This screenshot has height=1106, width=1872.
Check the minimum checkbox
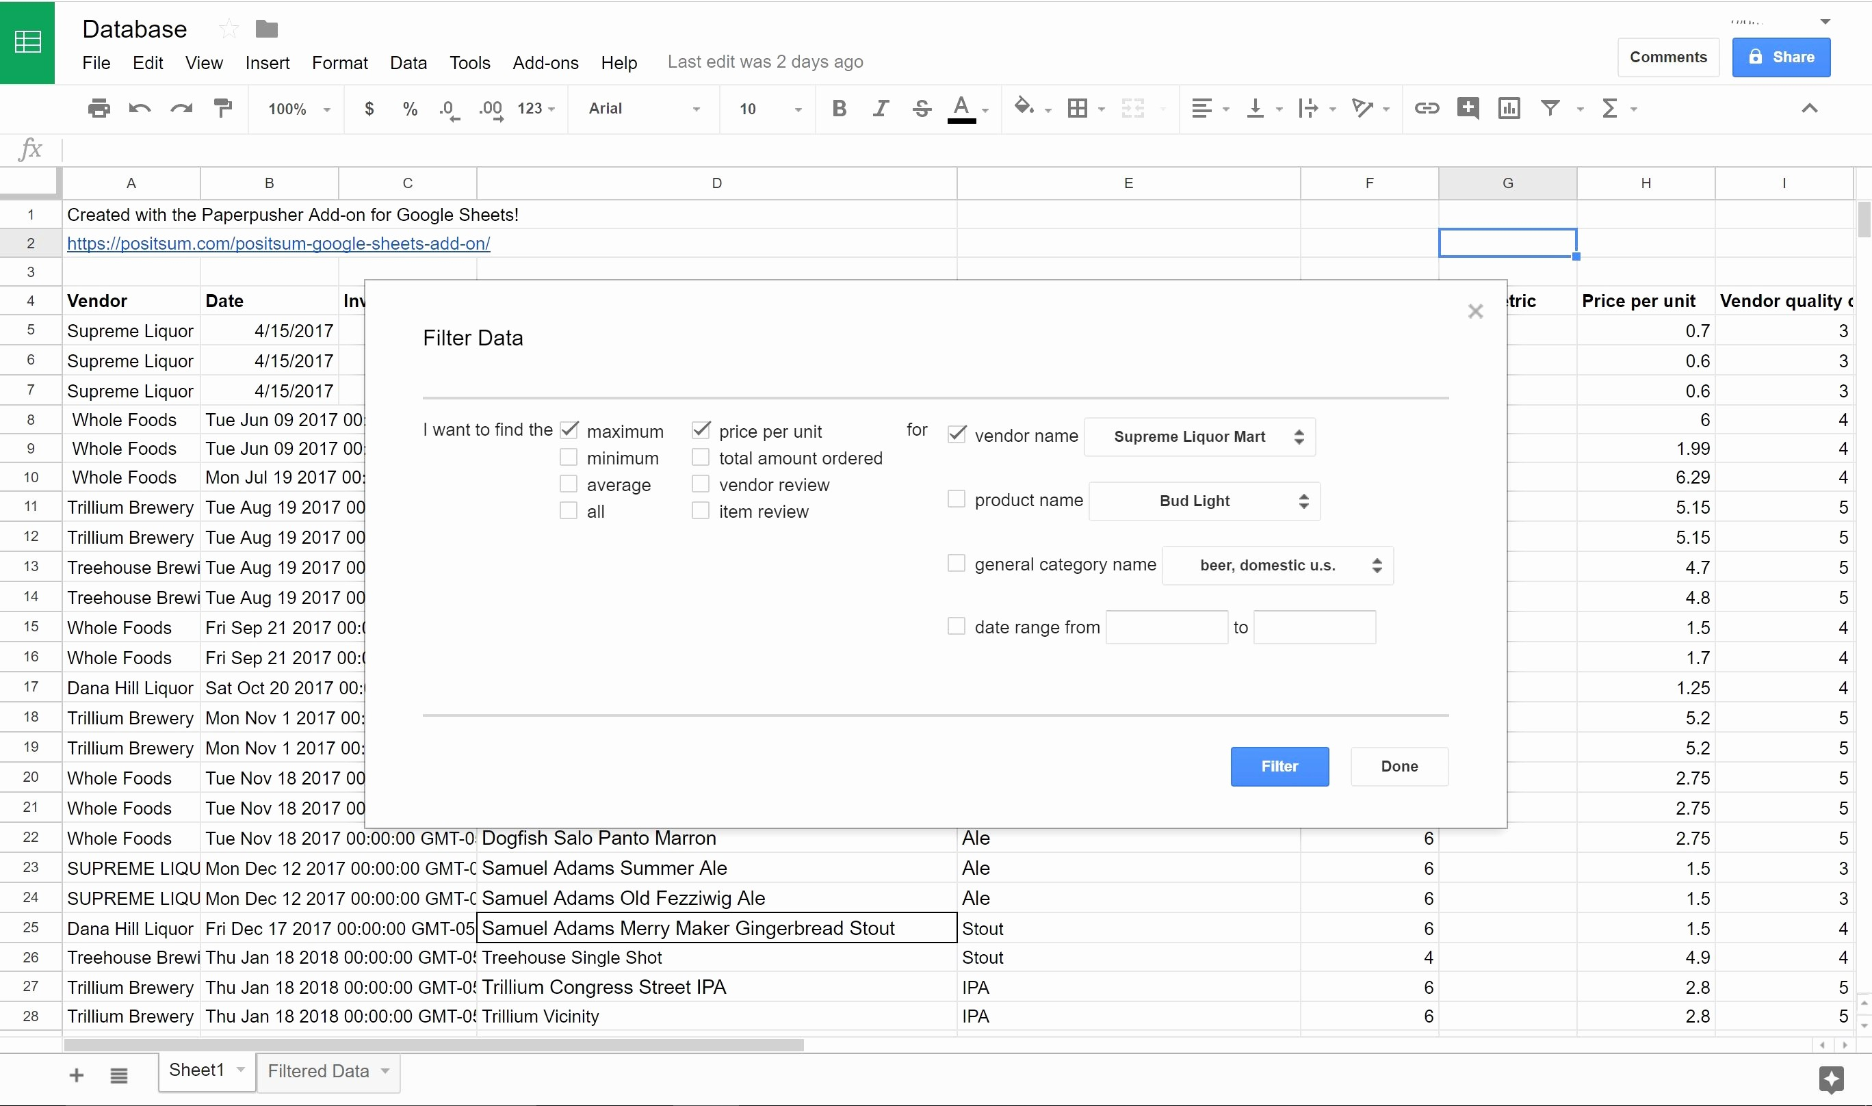[569, 458]
